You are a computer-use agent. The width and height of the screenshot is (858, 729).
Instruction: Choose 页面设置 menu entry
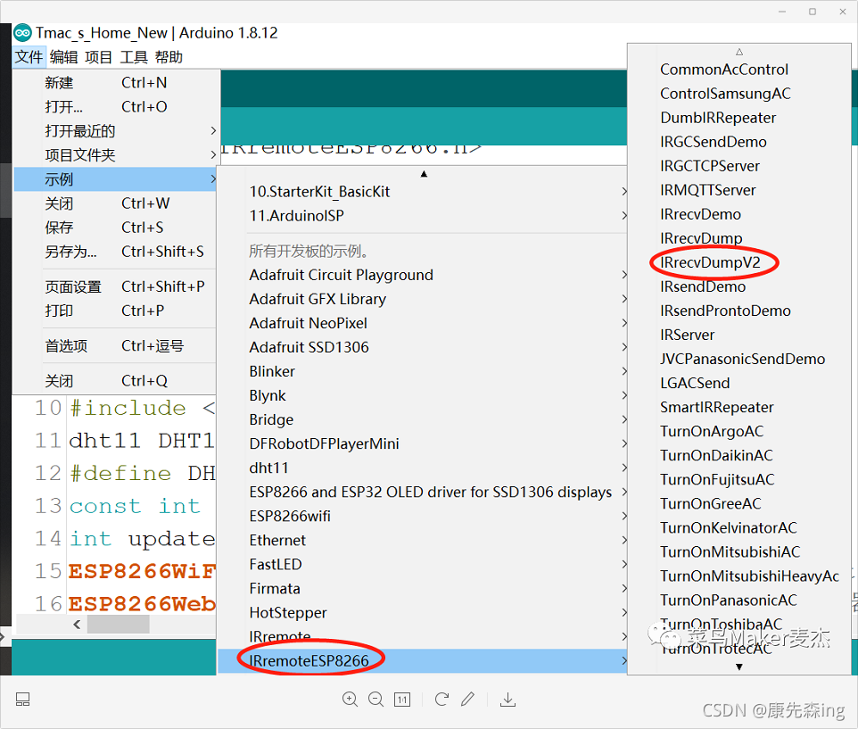(115, 286)
